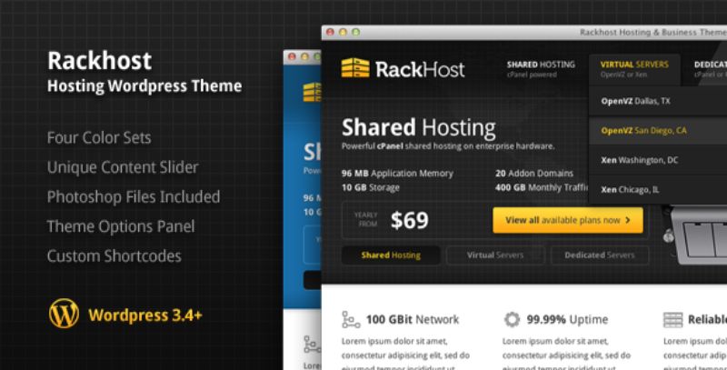Click Custom Shortcodes feature text

pyautogui.click(x=115, y=256)
